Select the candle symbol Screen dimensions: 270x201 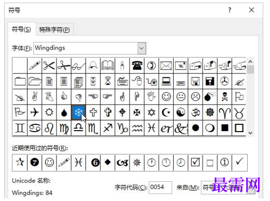122,66
